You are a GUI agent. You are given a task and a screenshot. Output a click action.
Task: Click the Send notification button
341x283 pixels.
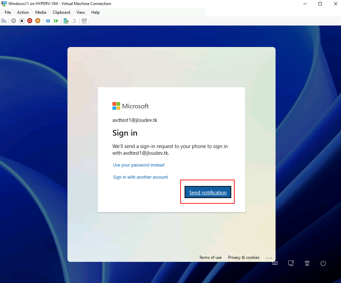pyautogui.click(x=208, y=192)
